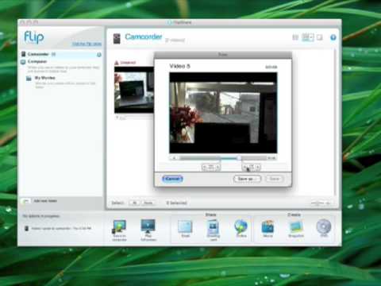
Task: Click the Trim dialog title bar
Action: [x=223, y=55]
